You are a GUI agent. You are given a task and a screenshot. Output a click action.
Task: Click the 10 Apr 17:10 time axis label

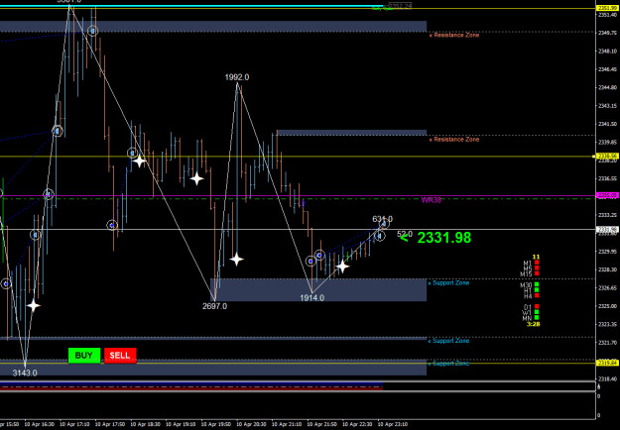pyautogui.click(x=74, y=424)
